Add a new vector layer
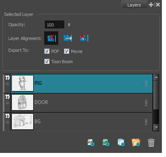Viewport: 166px width, 157px height. point(91,142)
